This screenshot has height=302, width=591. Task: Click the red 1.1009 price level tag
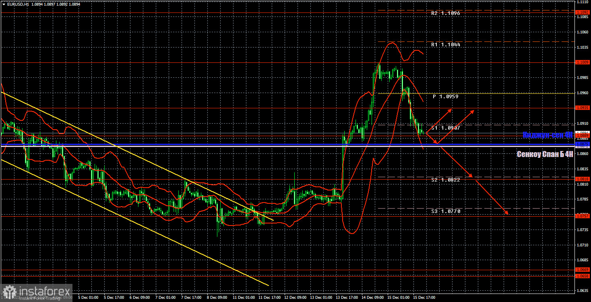pos(583,62)
